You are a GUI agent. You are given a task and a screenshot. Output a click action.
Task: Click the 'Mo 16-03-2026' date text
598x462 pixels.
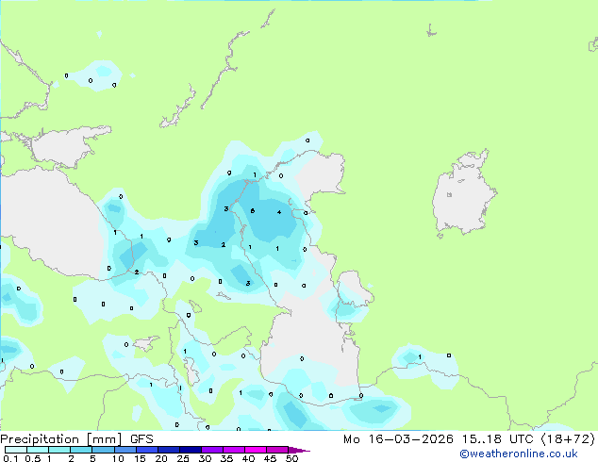(398, 439)
